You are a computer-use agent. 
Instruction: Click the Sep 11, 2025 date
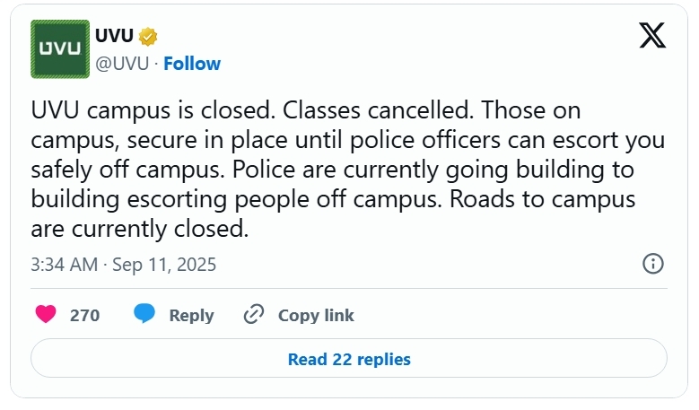tap(164, 265)
